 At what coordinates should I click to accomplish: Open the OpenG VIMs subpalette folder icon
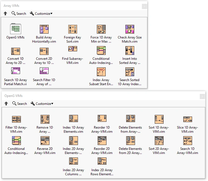16,29
